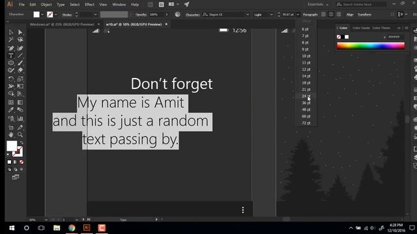Pick a color from the spectrum bar
Viewport: 417px width, 234px height.
[371, 46]
